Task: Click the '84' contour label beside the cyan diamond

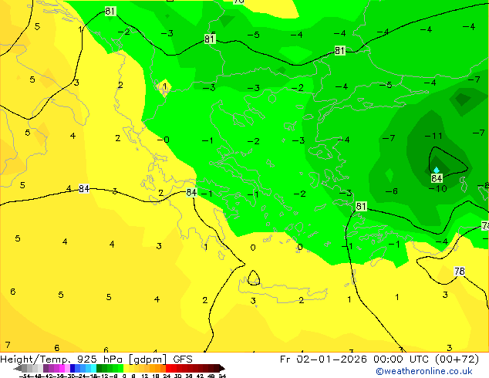Action: click(437, 178)
